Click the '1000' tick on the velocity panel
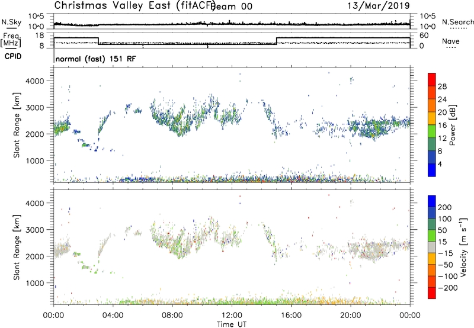 [35, 283]
